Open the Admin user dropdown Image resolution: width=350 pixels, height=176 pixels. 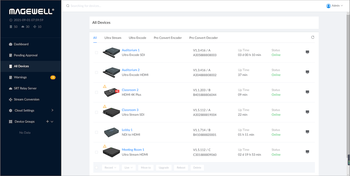335,6
